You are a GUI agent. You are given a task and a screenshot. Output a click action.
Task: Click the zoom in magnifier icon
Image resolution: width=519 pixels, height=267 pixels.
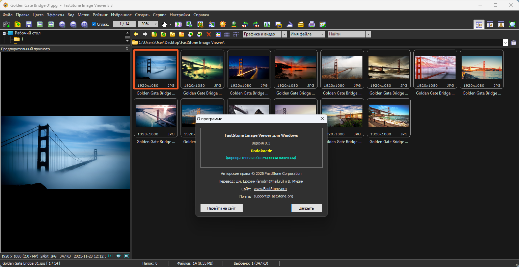pyautogui.click(x=62, y=24)
